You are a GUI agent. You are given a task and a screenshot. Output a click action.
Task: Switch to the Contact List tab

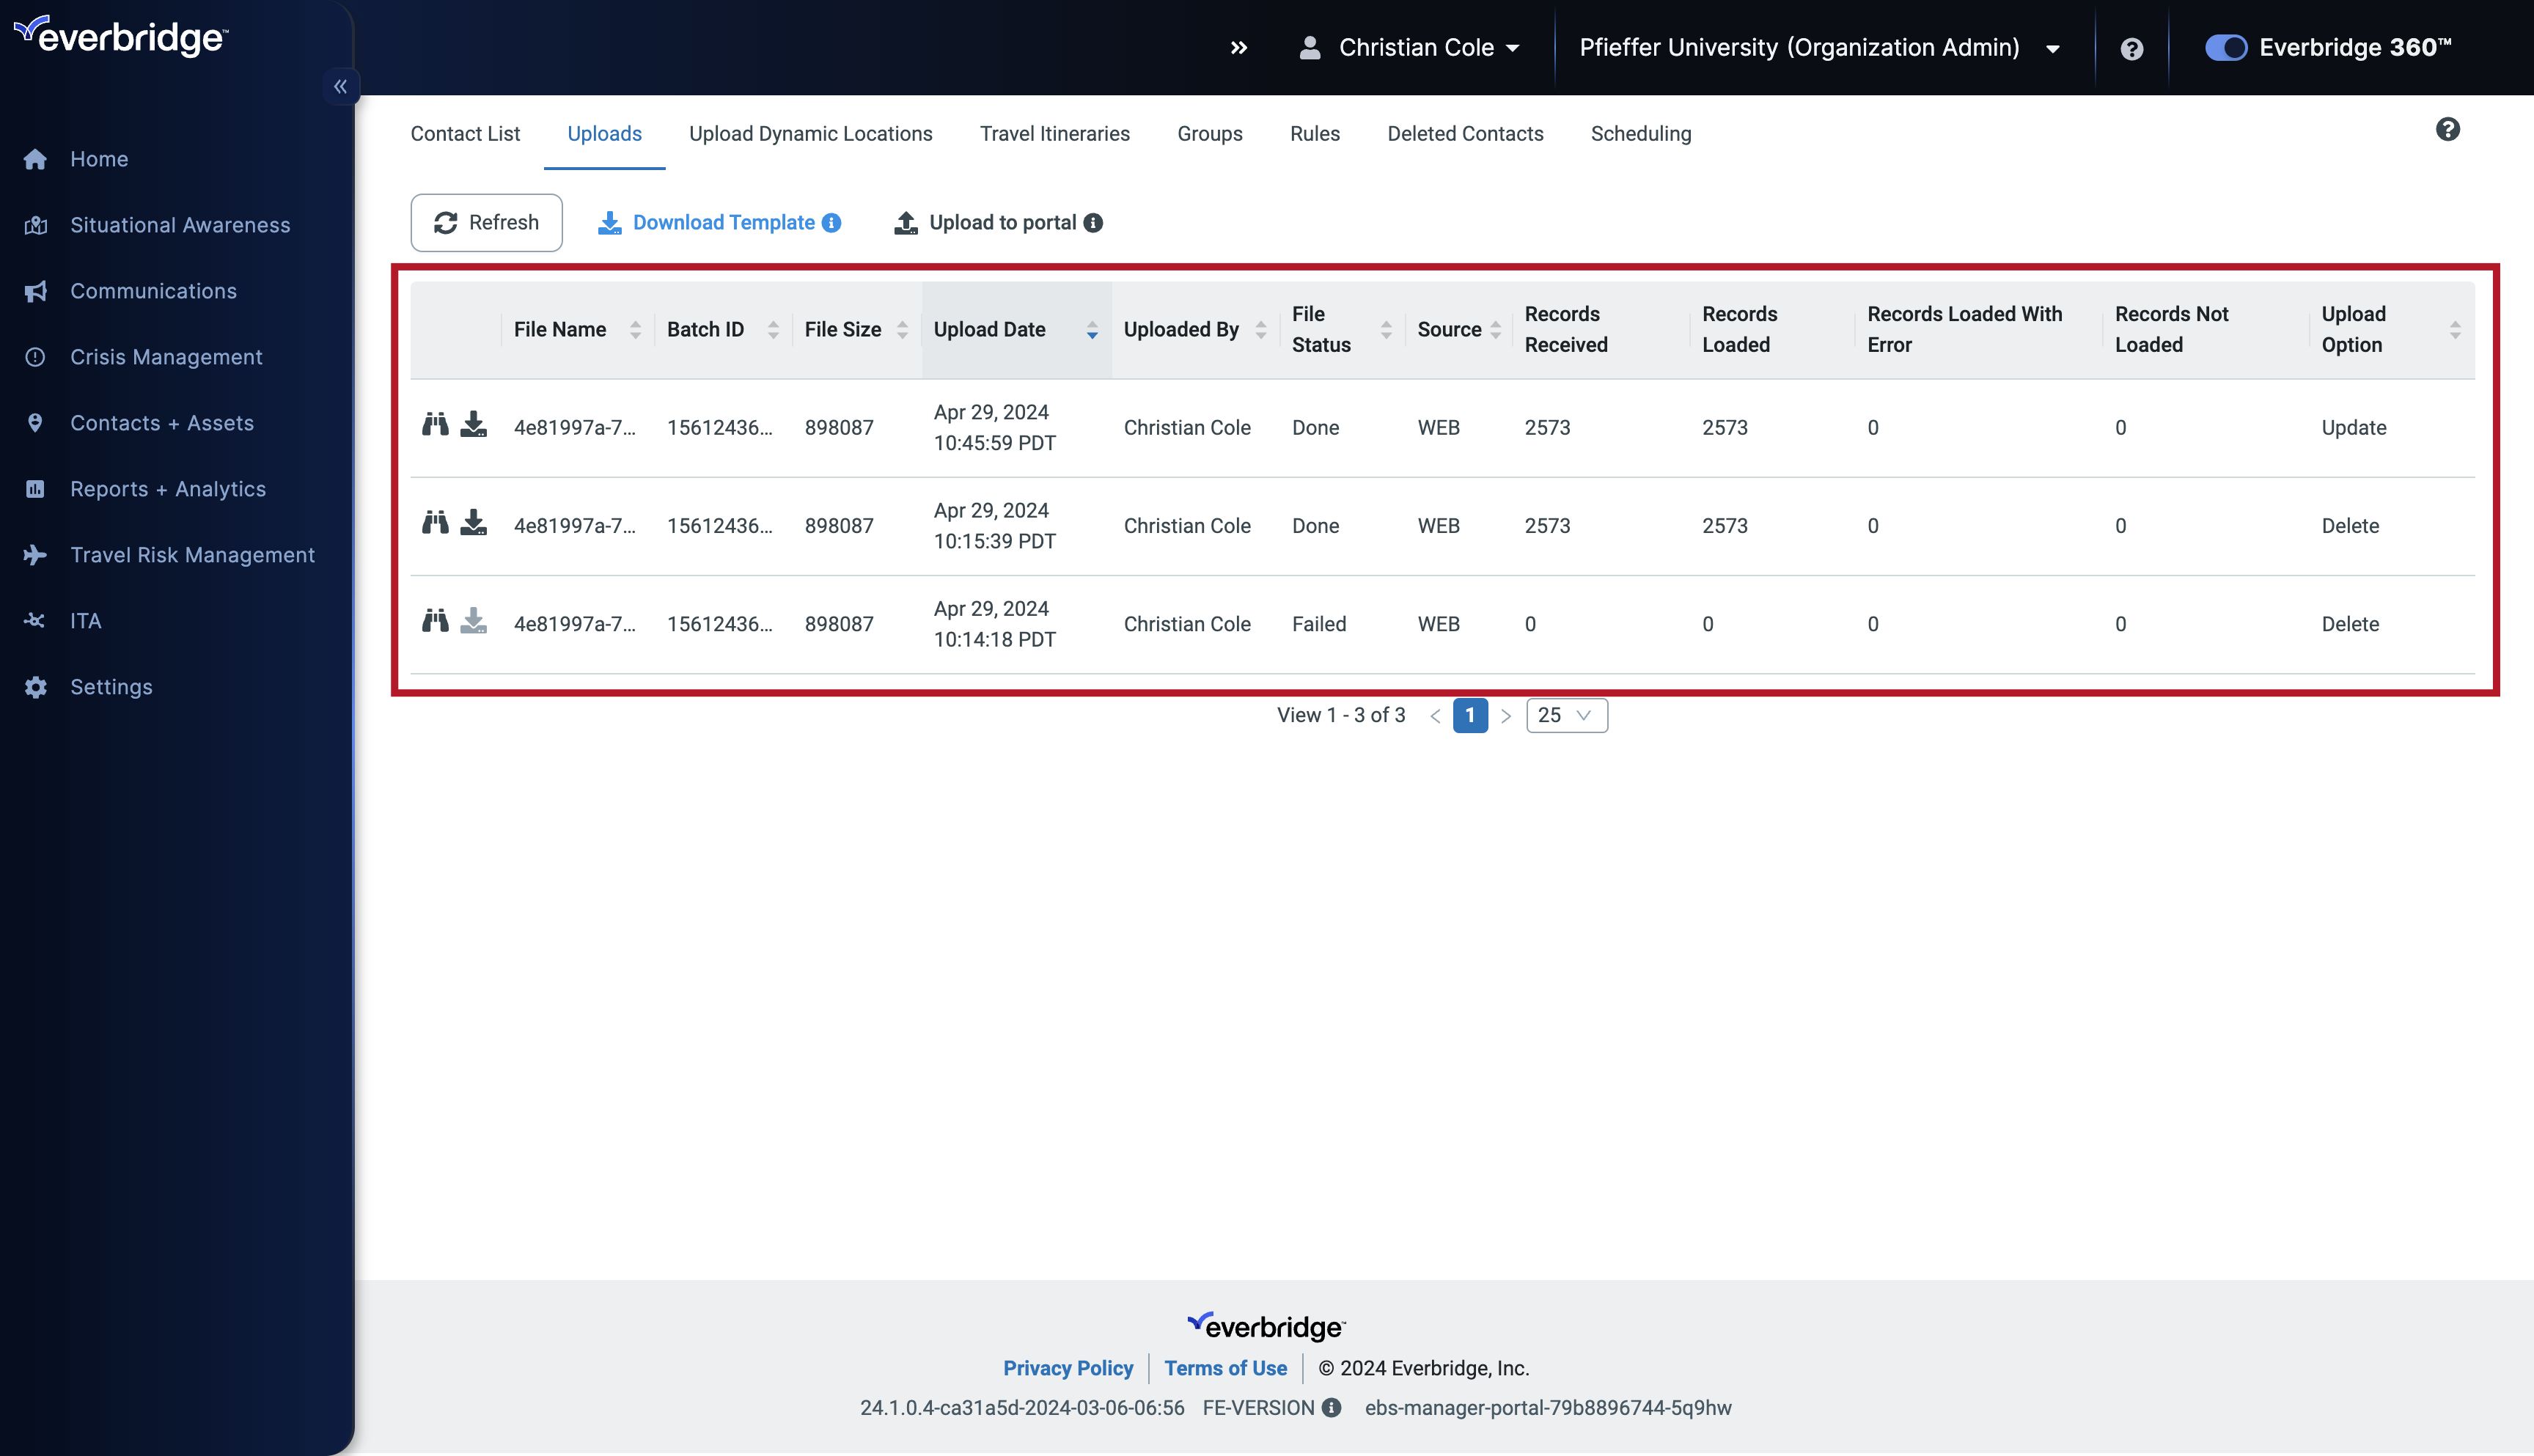(x=465, y=132)
